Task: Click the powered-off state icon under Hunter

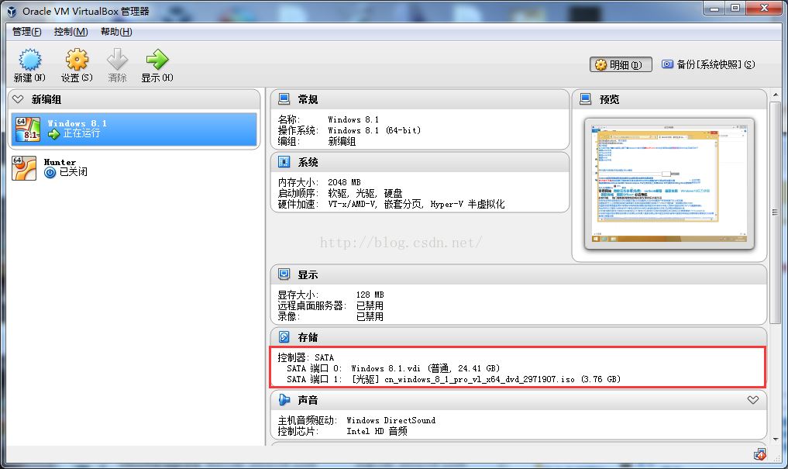Action: coord(50,172)
